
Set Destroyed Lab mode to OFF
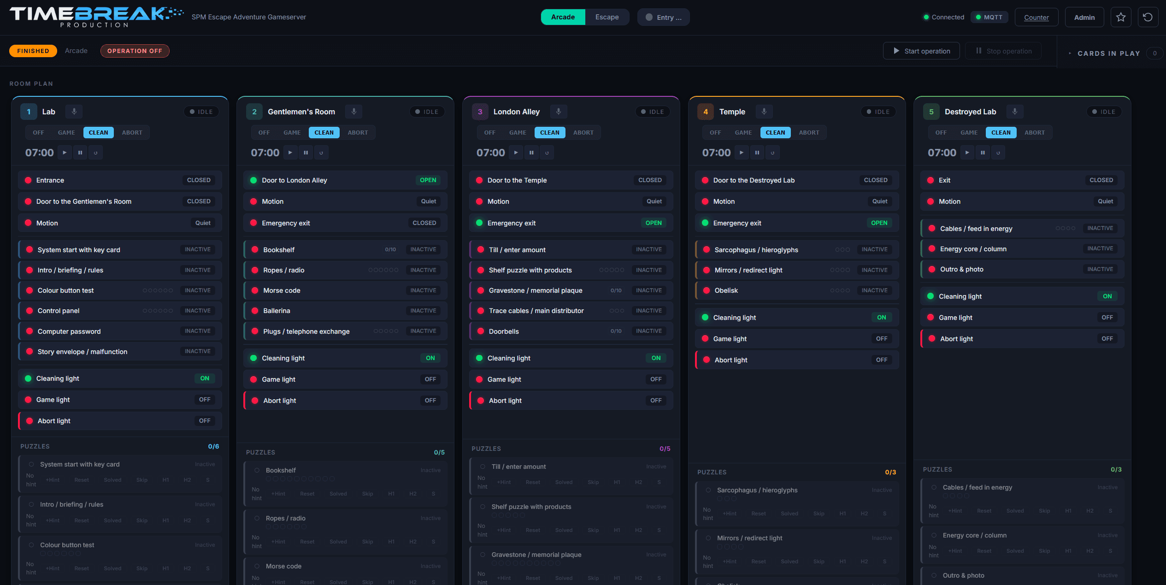click(941, 133)
